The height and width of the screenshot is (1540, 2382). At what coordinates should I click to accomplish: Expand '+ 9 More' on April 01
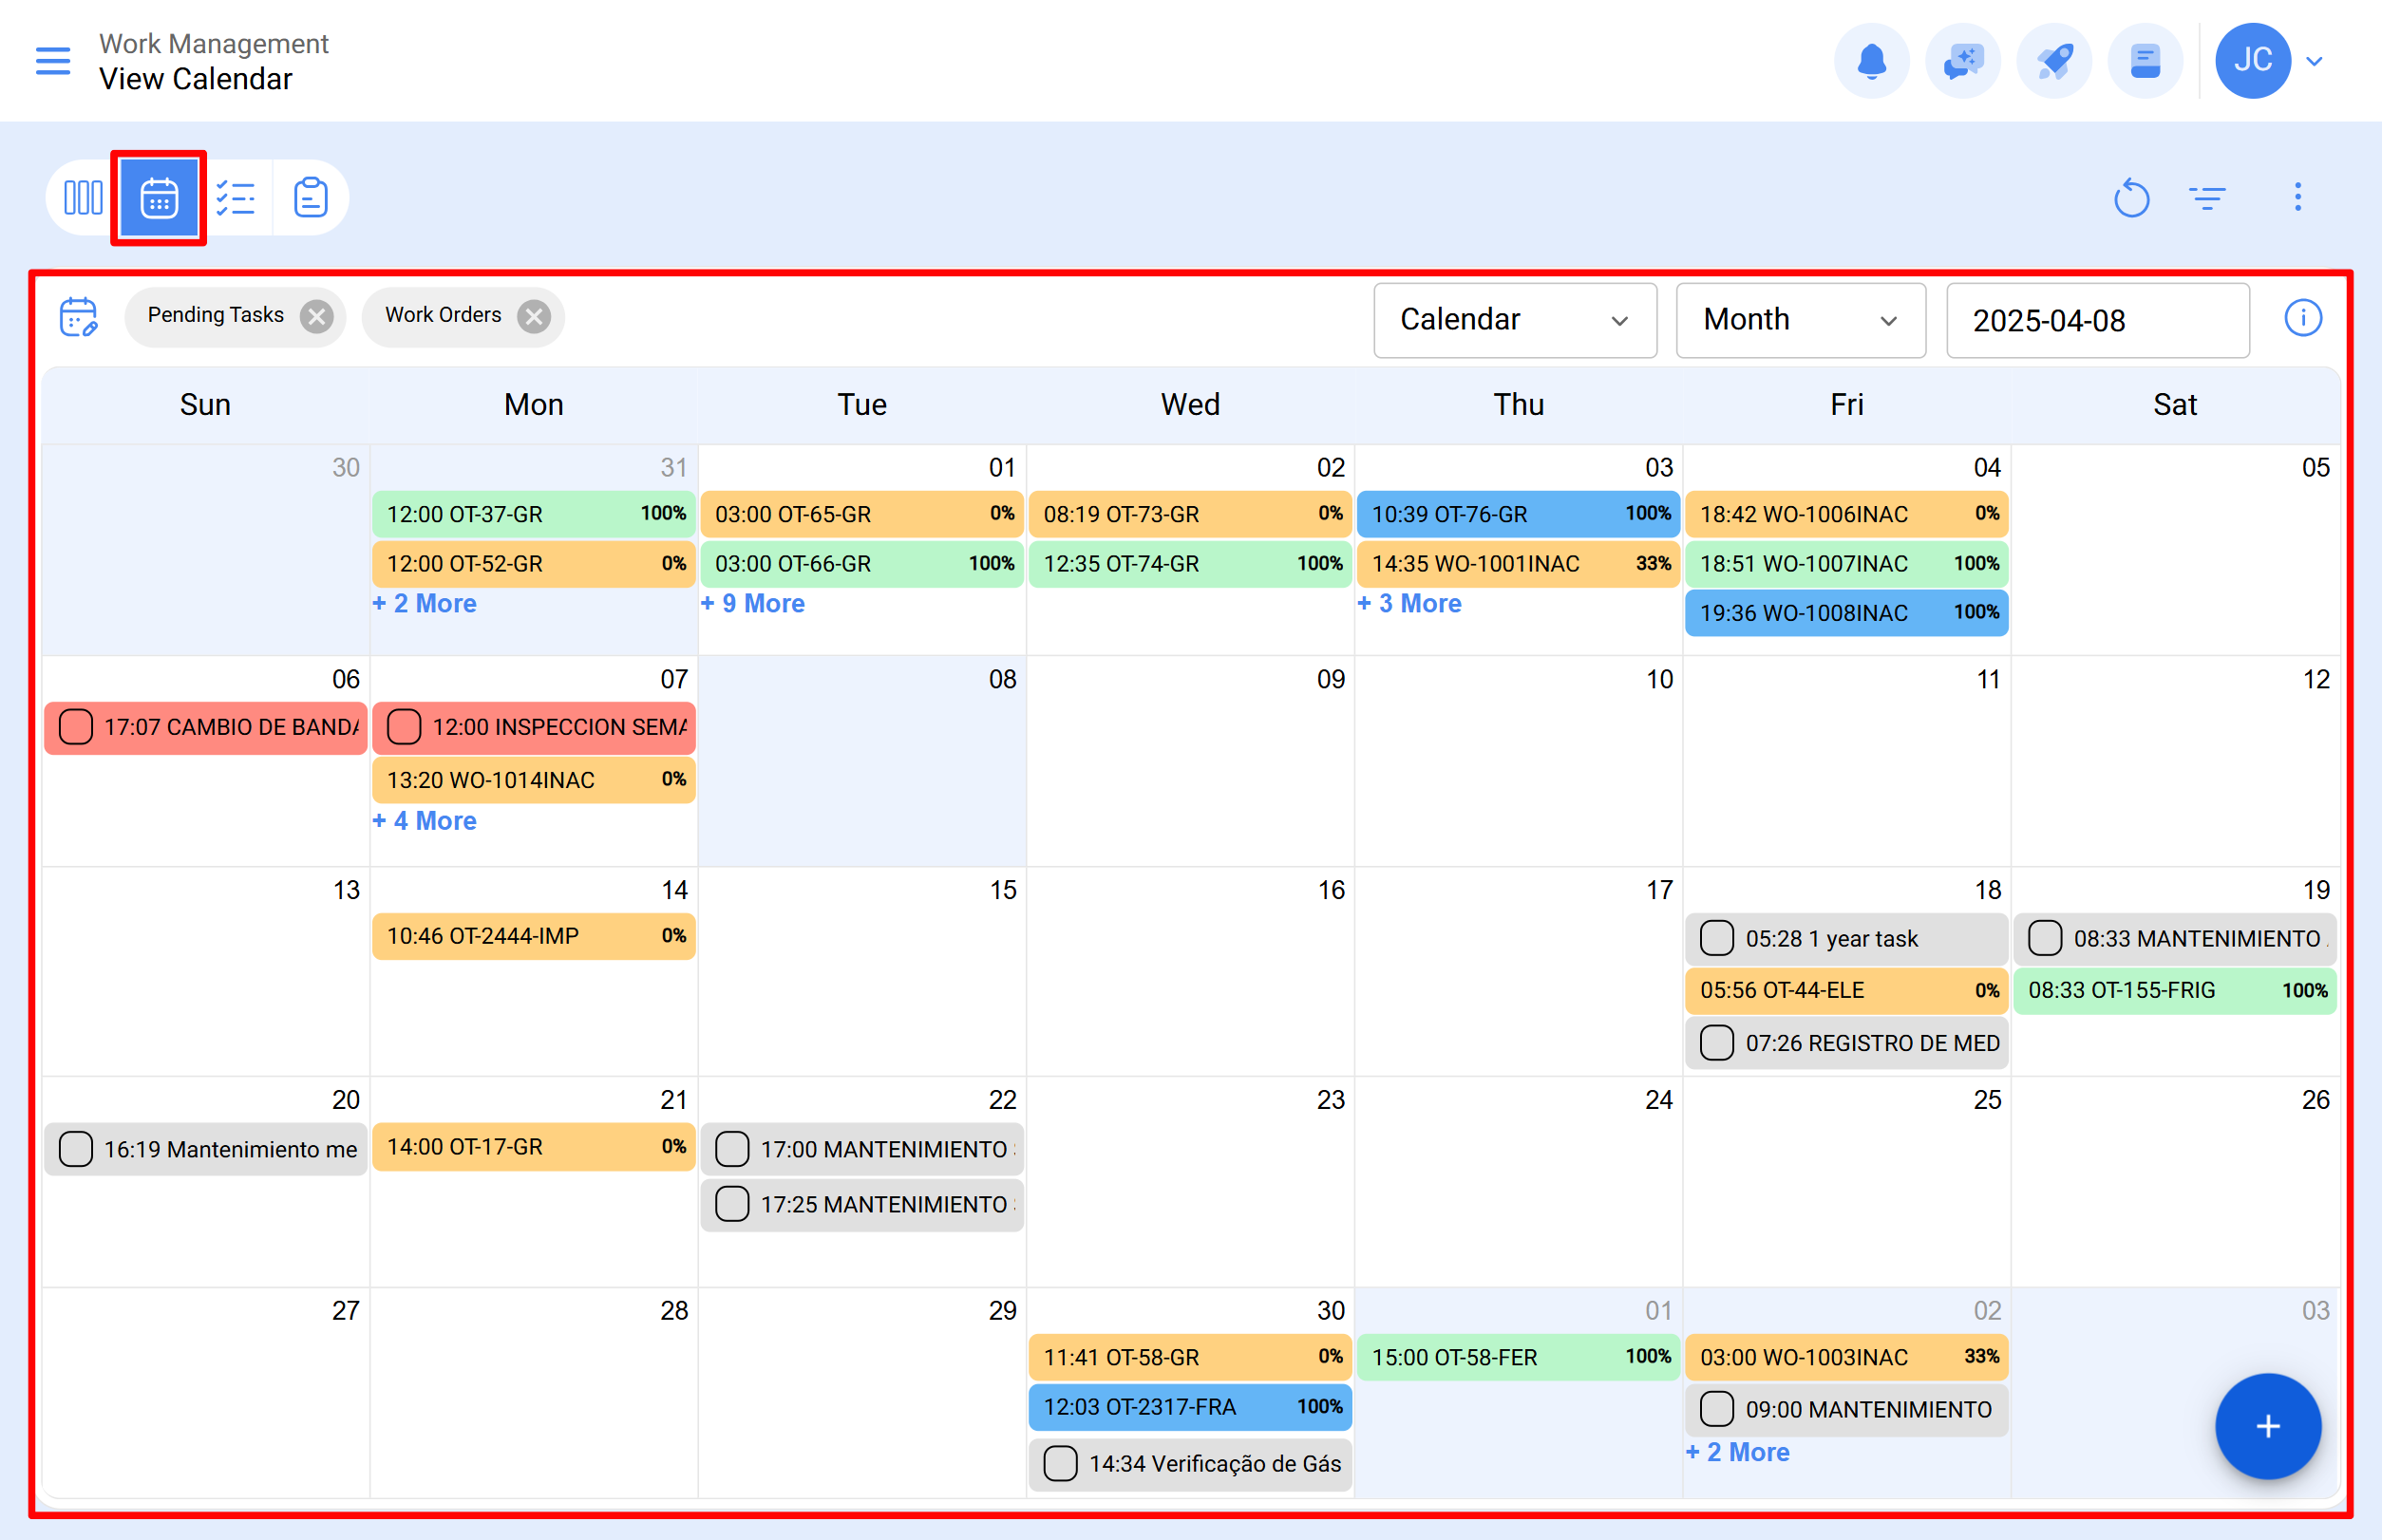pos(752,604)
